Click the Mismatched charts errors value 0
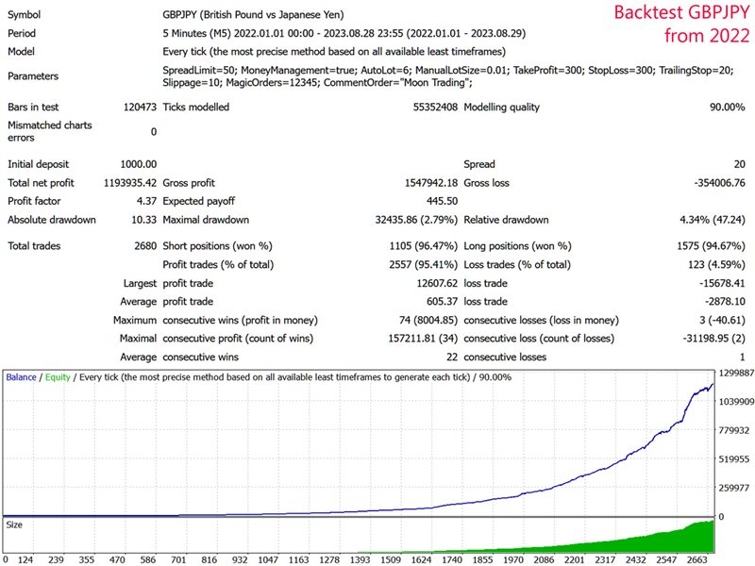The image size is (755, 566). tap(154, 131)
